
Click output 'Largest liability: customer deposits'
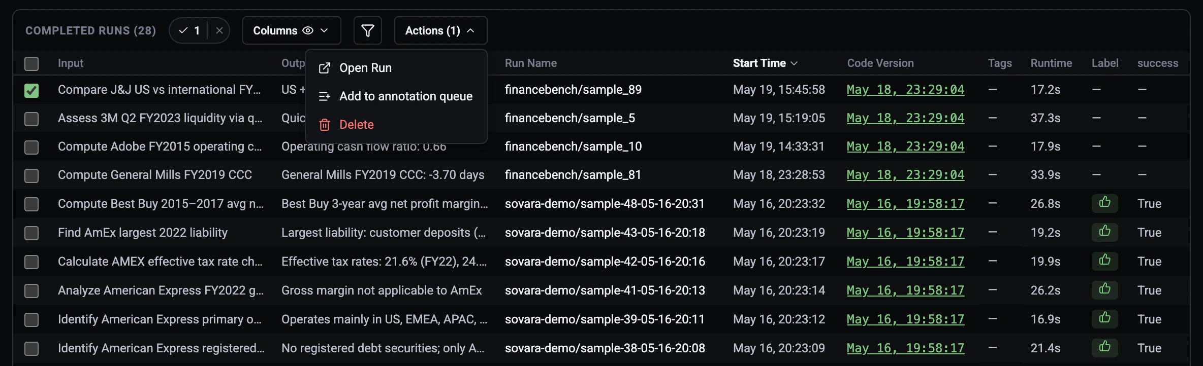[384, 233]
